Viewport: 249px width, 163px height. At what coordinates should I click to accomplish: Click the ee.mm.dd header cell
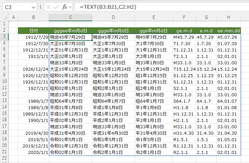[229, 31]
